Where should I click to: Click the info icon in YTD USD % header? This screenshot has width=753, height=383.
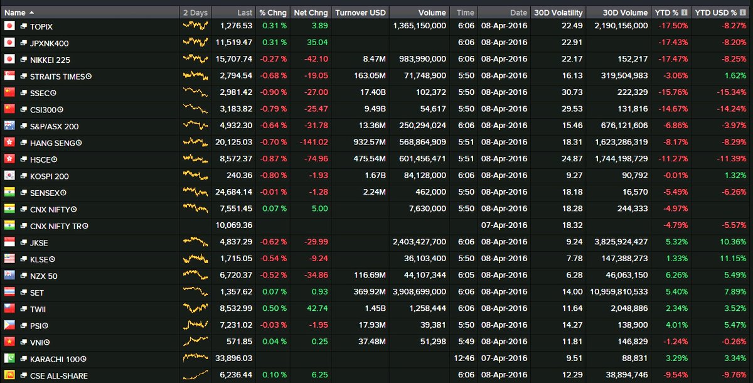tap(743, 13)
